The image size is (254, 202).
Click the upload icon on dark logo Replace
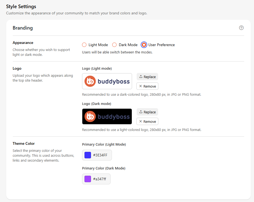point(141,112)
